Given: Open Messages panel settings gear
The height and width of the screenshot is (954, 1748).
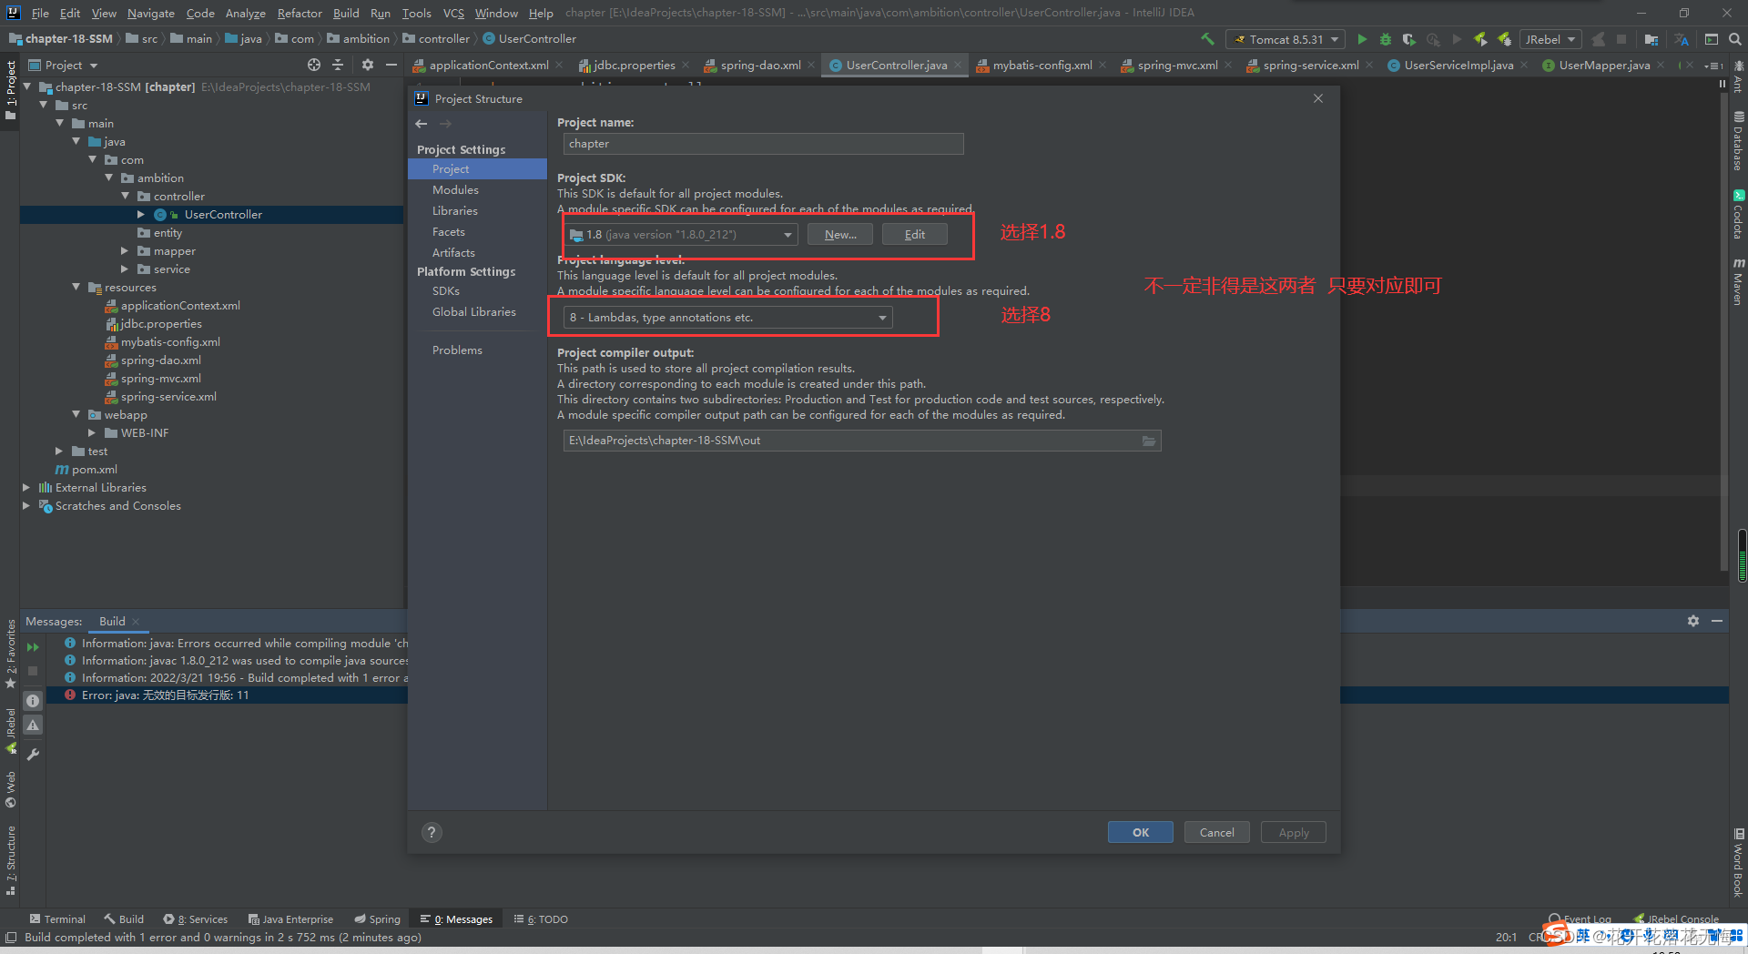Looking at the screenshot, I should (1693, 621).
